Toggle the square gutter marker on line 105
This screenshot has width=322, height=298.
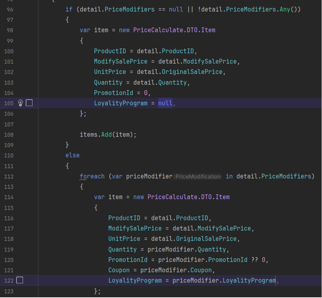29,103
